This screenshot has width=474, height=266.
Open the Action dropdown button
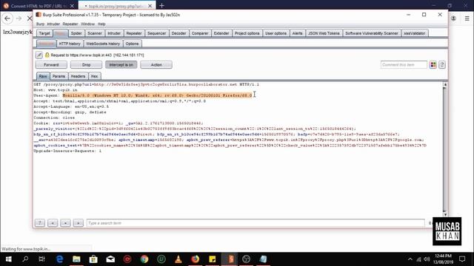[x=156, y=64]
